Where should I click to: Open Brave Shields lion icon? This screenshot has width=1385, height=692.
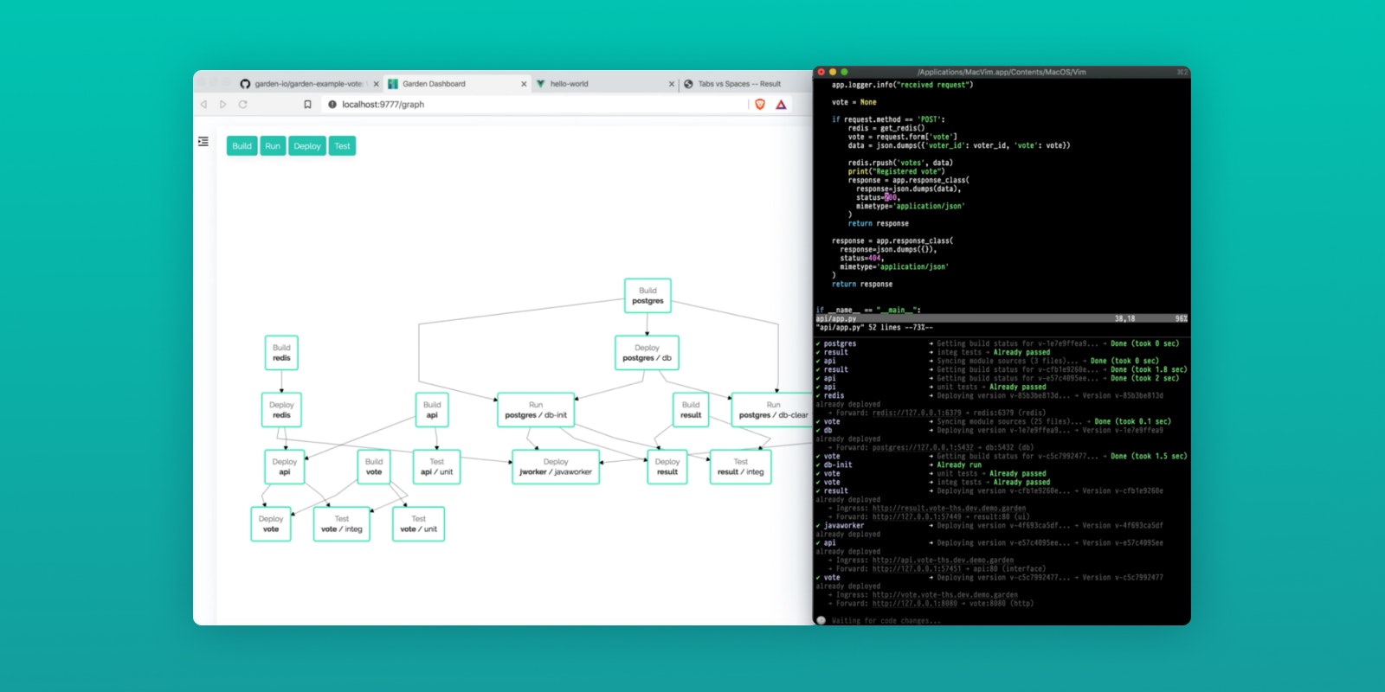(x=760, y=105)
